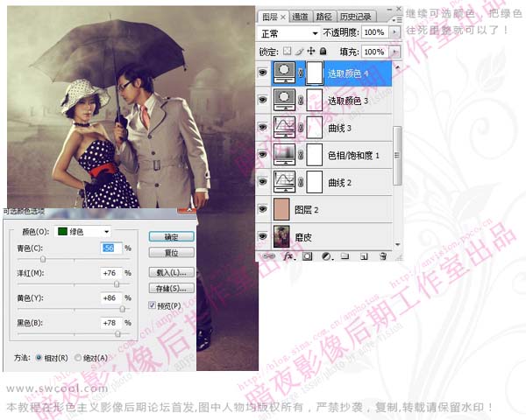This screenshot has height=420, width=526.
Task: Switch to the 历史记录 history tab
Action: [x=355, y=16]
